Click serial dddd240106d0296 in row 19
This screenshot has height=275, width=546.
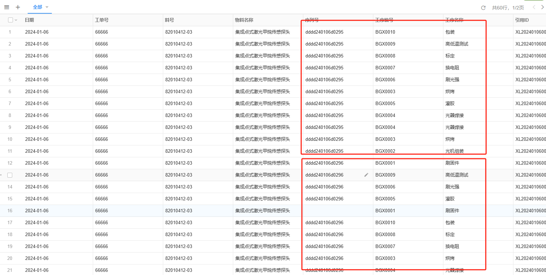324,246
